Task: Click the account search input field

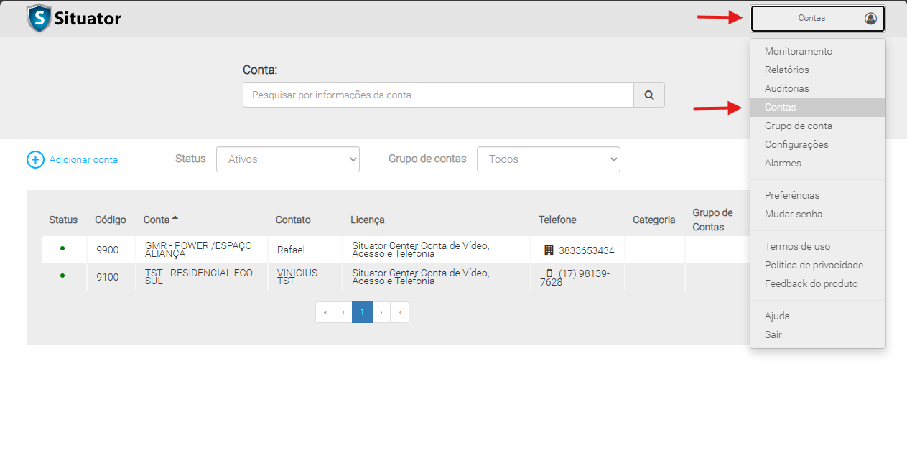Action: 438,95
